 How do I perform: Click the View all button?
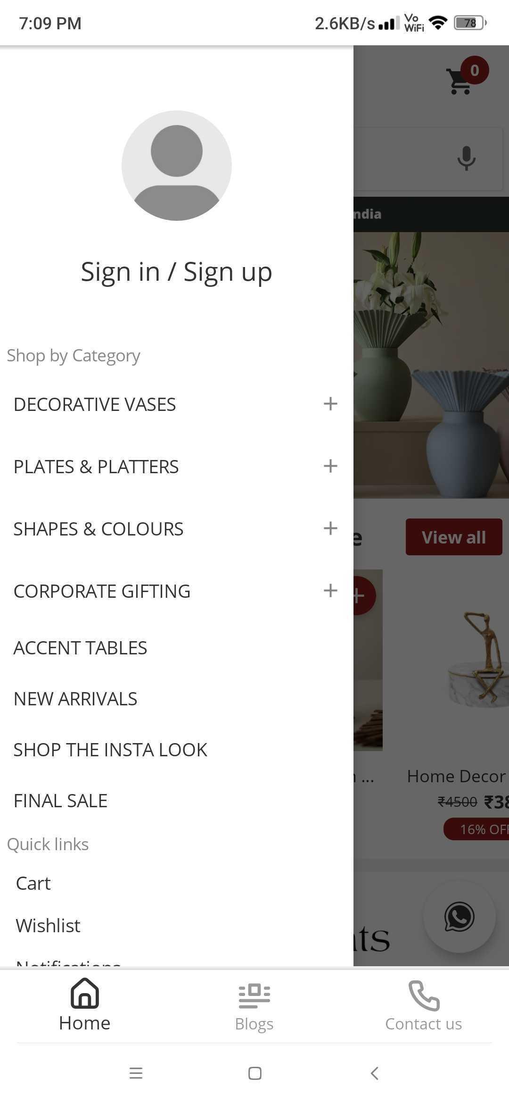454,537
